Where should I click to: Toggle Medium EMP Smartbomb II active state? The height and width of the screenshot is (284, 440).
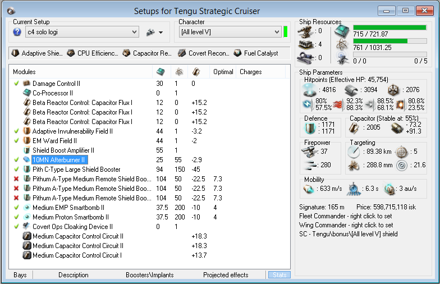click(16, 208)
